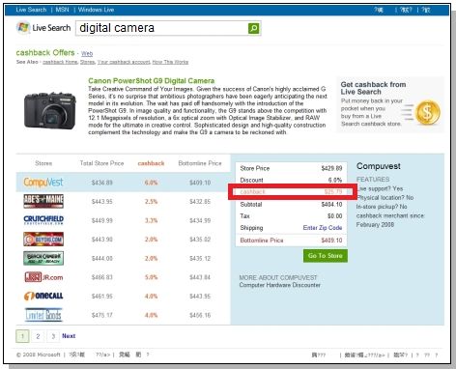
Task: Click the cashback column header
Action: [x=151, y=163]
